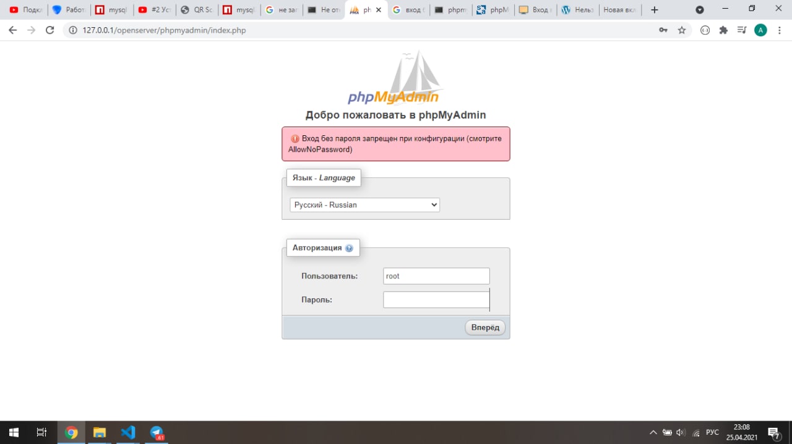Open the green profile avatar 'A'

point(760,30)
